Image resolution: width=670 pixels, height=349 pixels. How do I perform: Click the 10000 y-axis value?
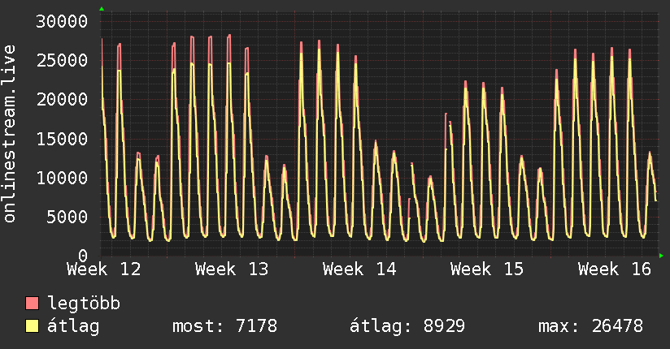tap(62, 178)
